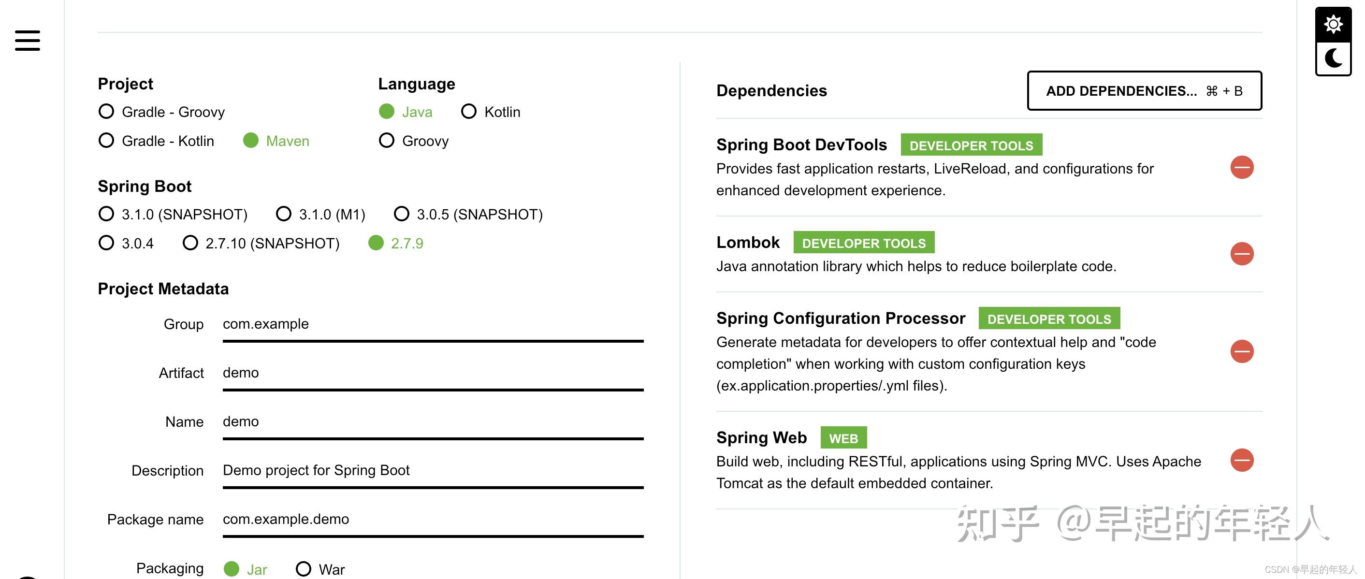The width and height of the screenshot is (1365, 579).
Task: Select War packaging option
Action: (320, 569)
